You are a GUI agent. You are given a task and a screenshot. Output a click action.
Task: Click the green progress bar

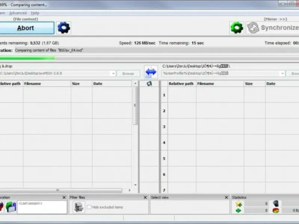27,58
